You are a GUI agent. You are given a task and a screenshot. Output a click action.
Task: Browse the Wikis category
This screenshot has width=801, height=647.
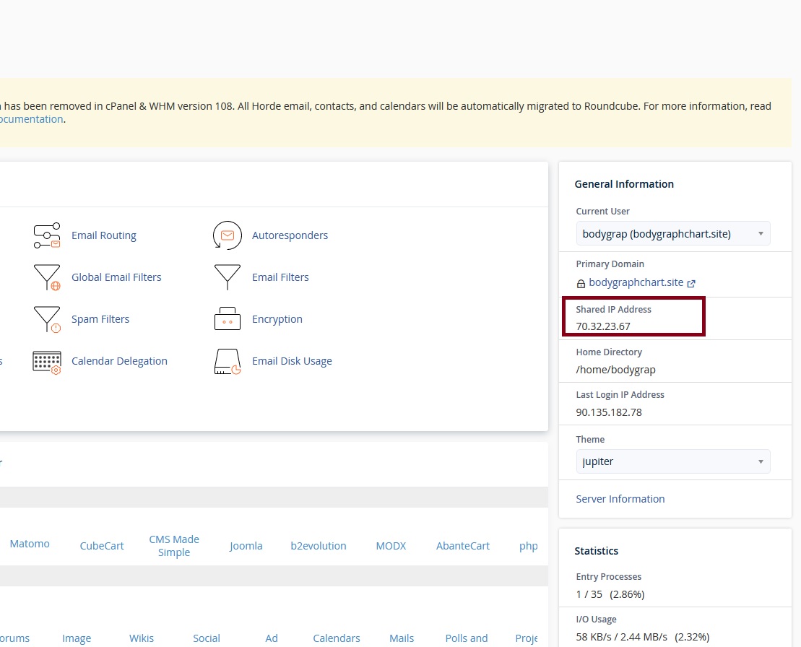[x=142, y=638]
